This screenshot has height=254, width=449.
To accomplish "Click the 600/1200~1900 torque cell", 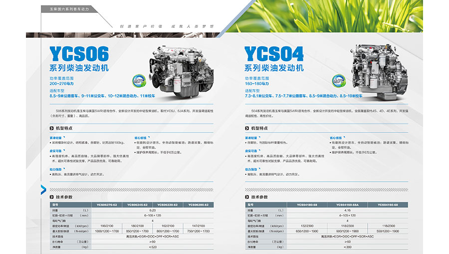I will tap(347, 231).
